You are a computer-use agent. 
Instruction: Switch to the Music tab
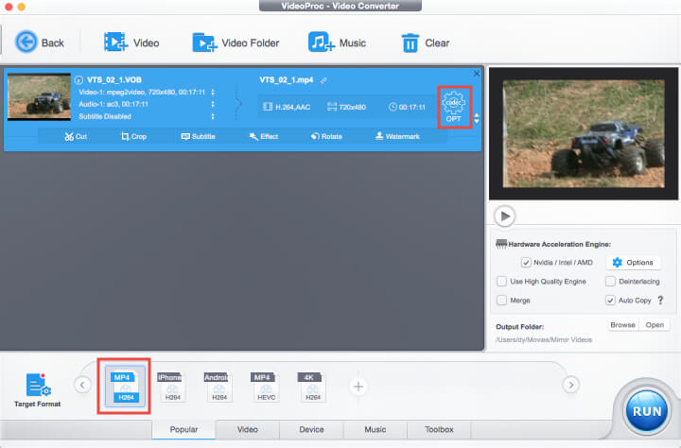click(x=375, y=429)
